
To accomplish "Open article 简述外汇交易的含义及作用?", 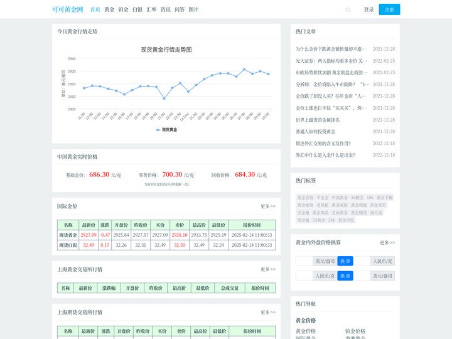I will tap(323, 144).
